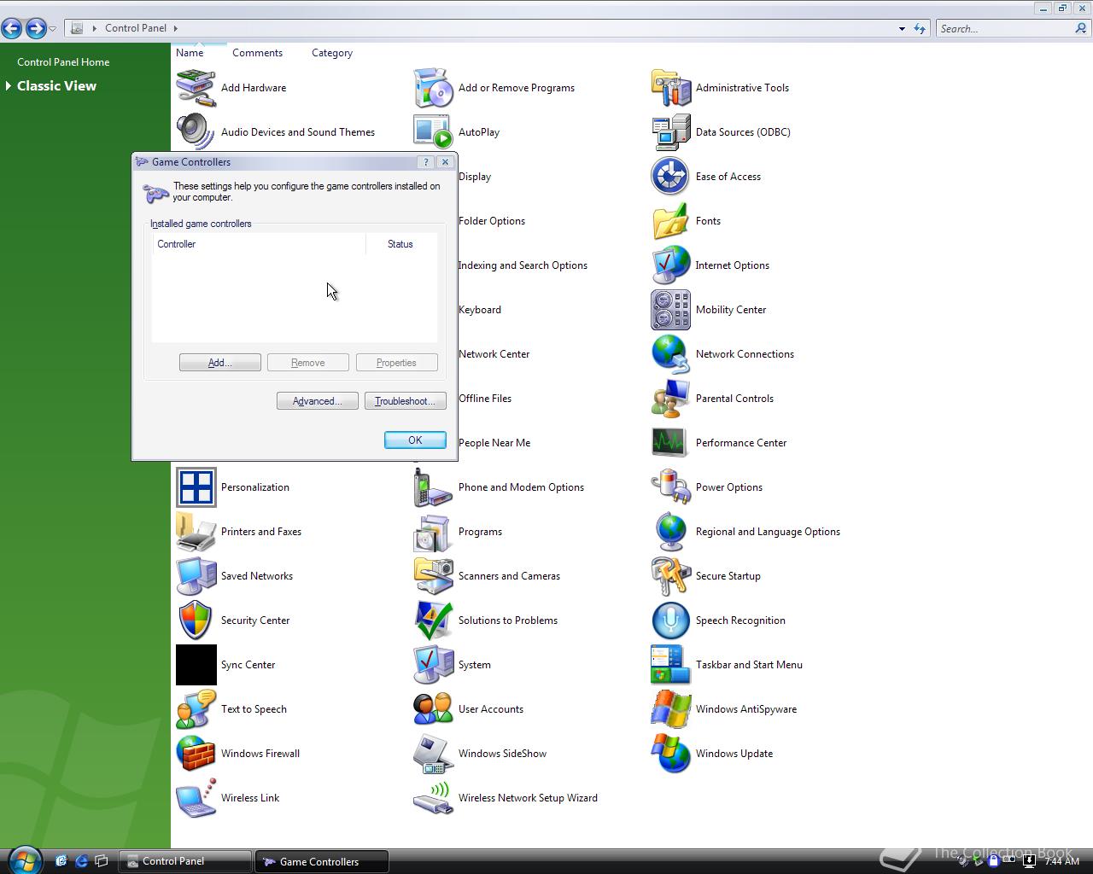The image size is (1093, 874).
Task: Open the Fonts folder icon
Action: [x=670, y=221]
